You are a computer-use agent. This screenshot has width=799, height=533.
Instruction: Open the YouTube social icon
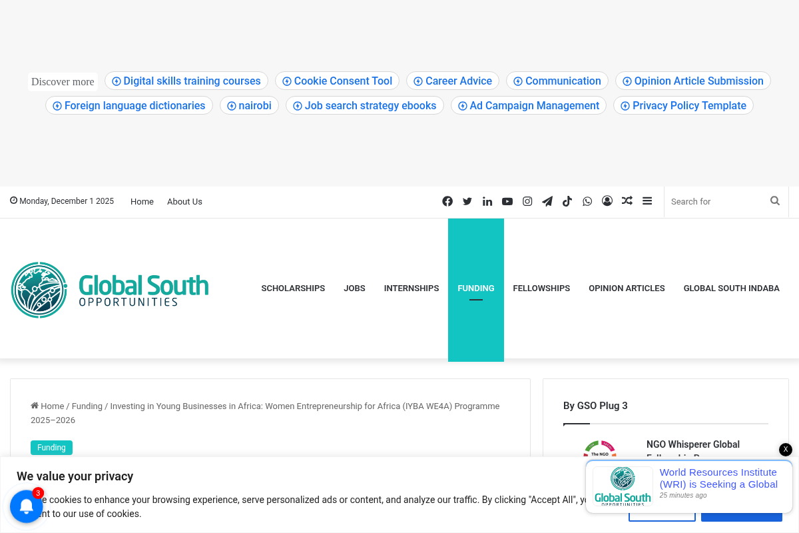tap(507, 201)
